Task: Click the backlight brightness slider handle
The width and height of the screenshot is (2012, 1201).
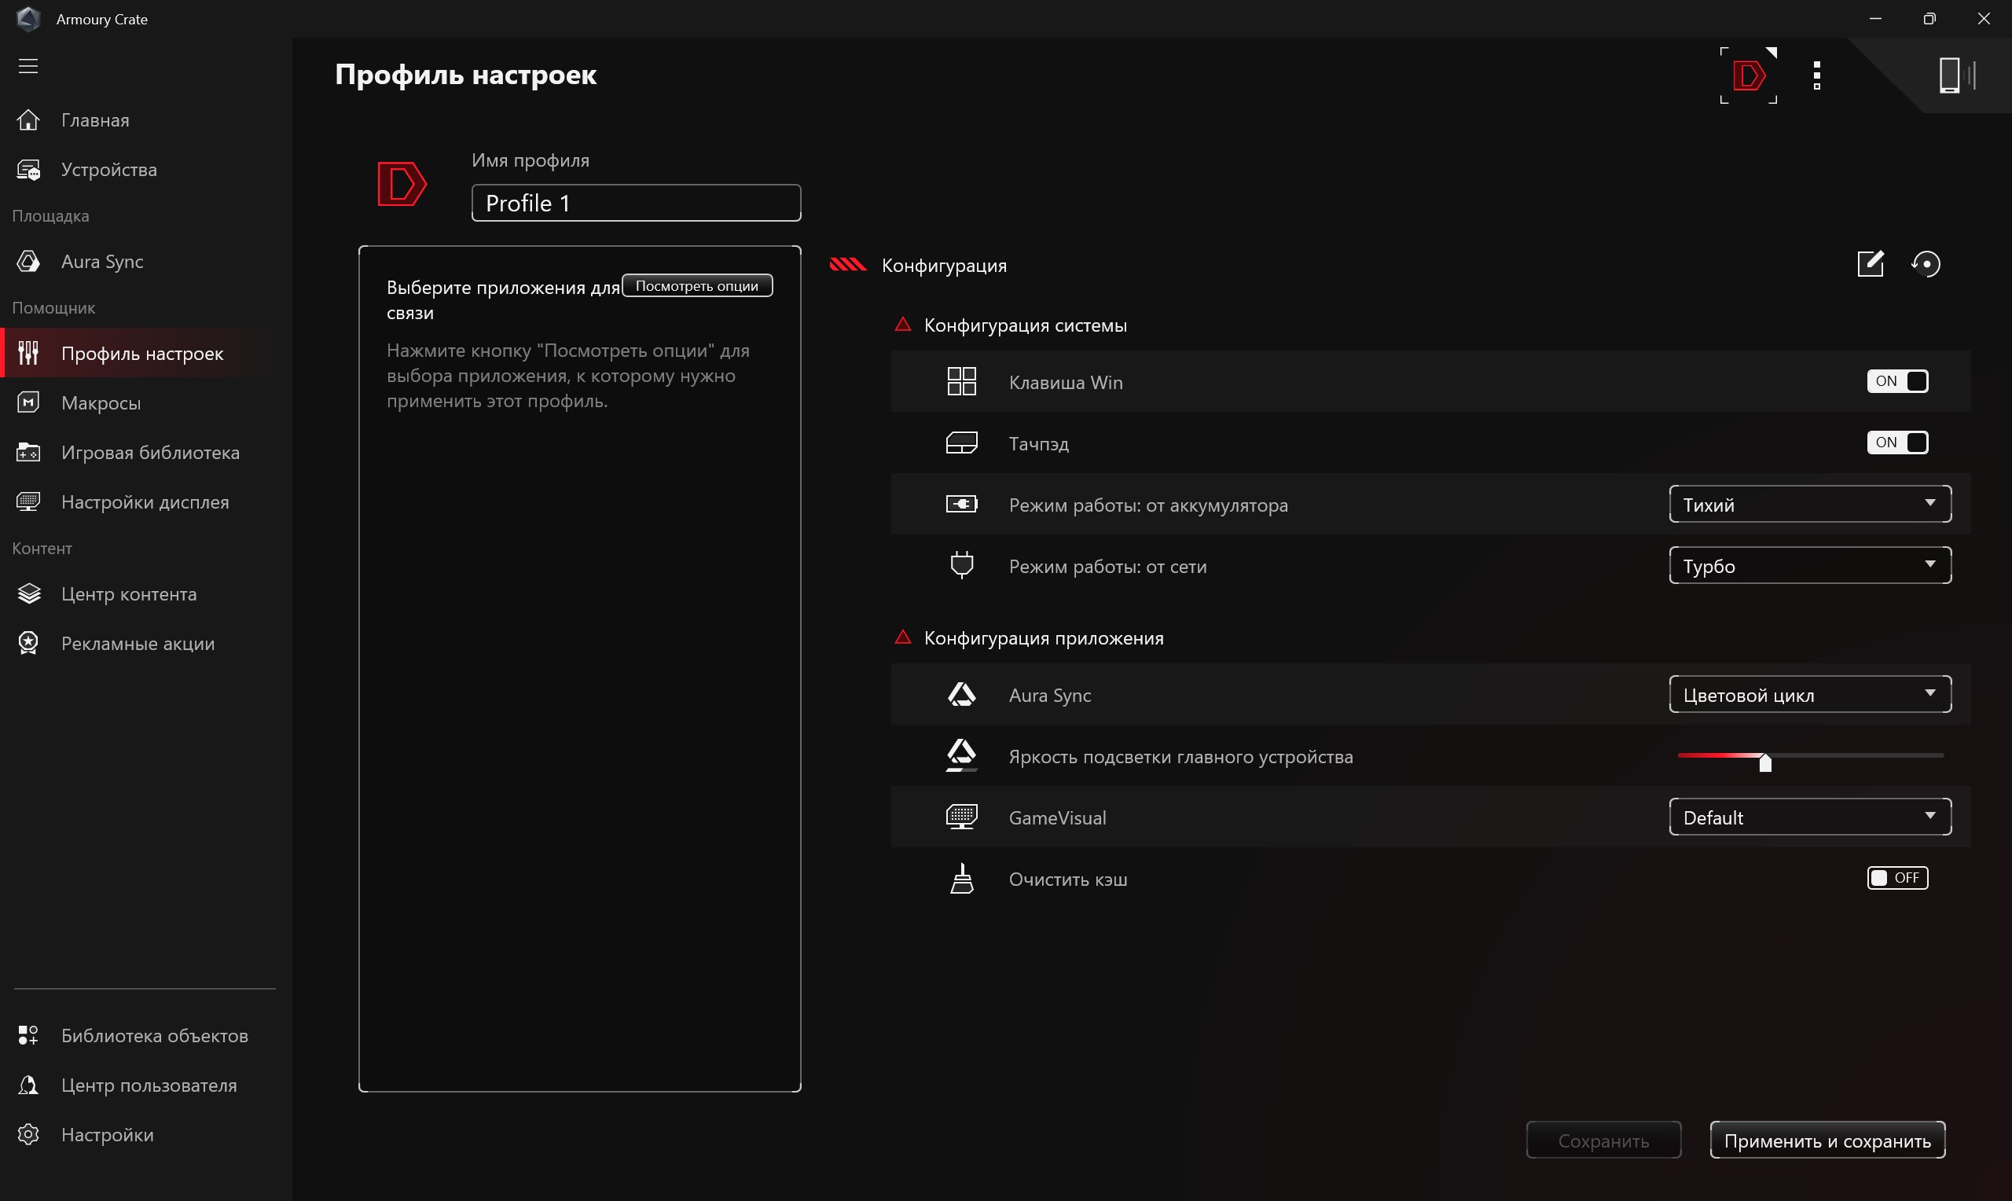Action: [1765, 762]
